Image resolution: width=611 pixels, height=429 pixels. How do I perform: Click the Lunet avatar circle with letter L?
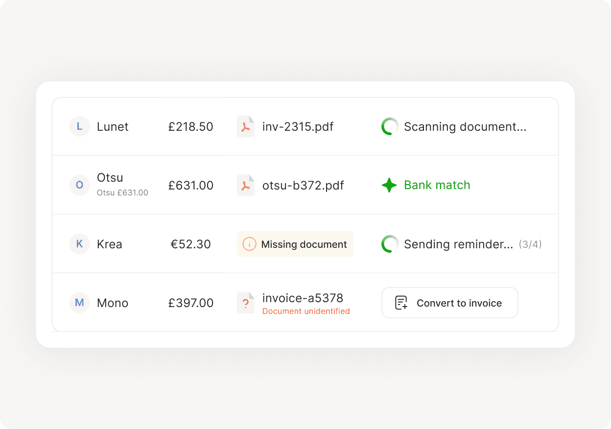pos(79,126)
